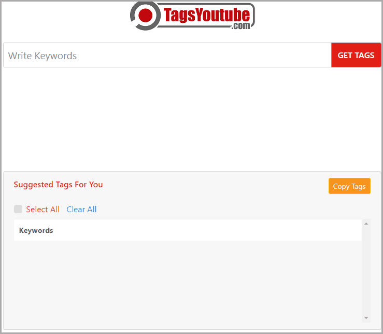Click the Clear All link
The image size is (383, 334).
(x=81, y=210)
